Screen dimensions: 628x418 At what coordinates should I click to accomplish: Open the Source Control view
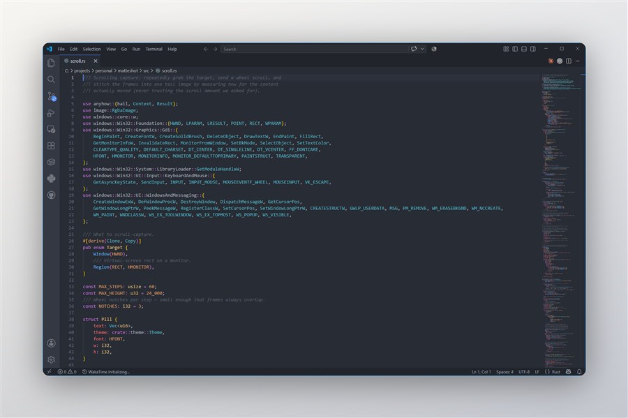(x=51, y=96)
